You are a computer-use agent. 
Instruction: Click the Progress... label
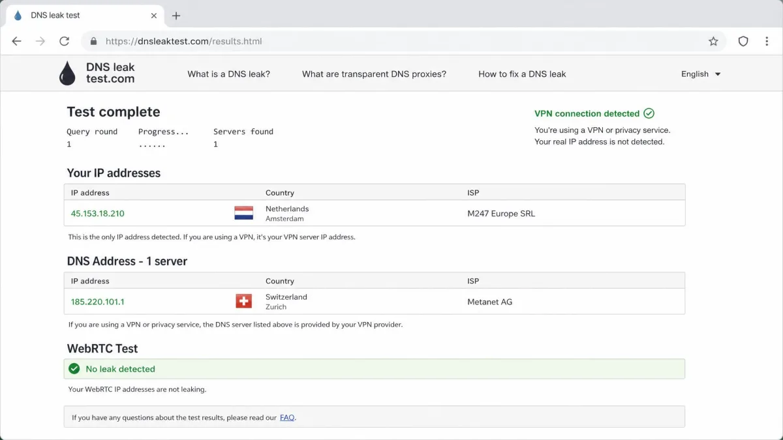click(163, 132)
